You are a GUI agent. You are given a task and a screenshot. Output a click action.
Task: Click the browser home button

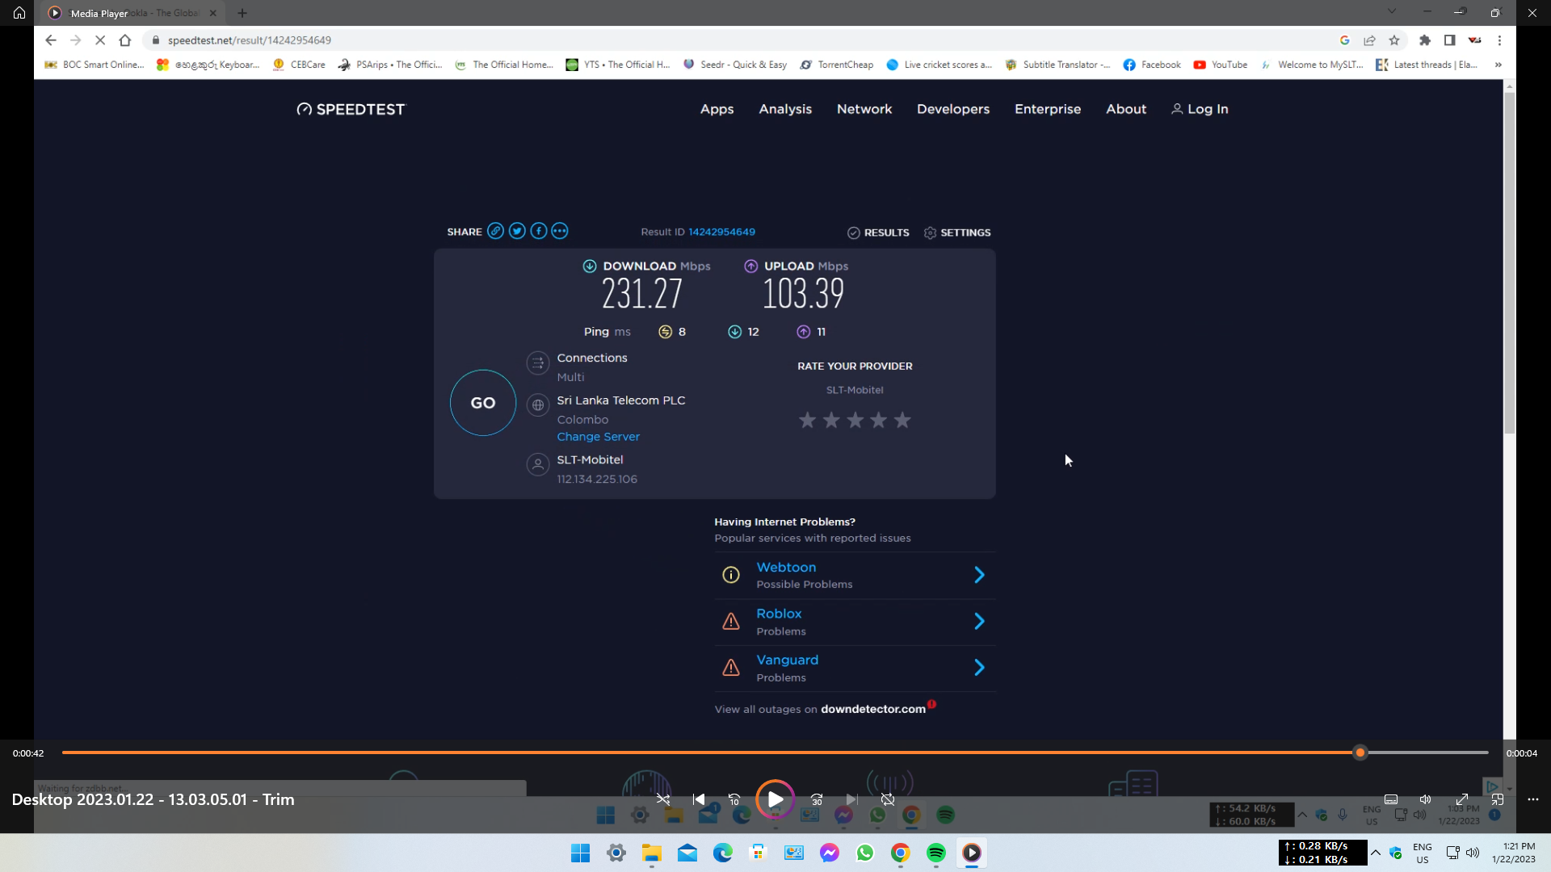pos(124,40)
